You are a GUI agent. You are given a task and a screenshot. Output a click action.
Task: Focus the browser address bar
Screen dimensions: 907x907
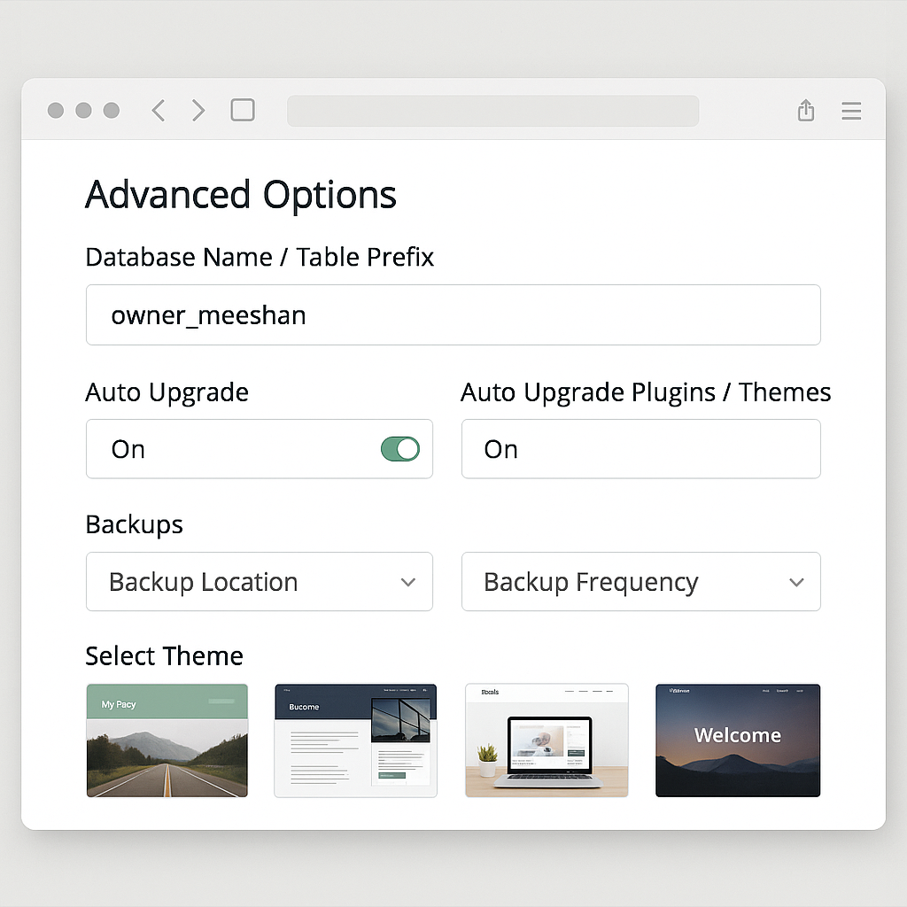(x=492, y=111)
